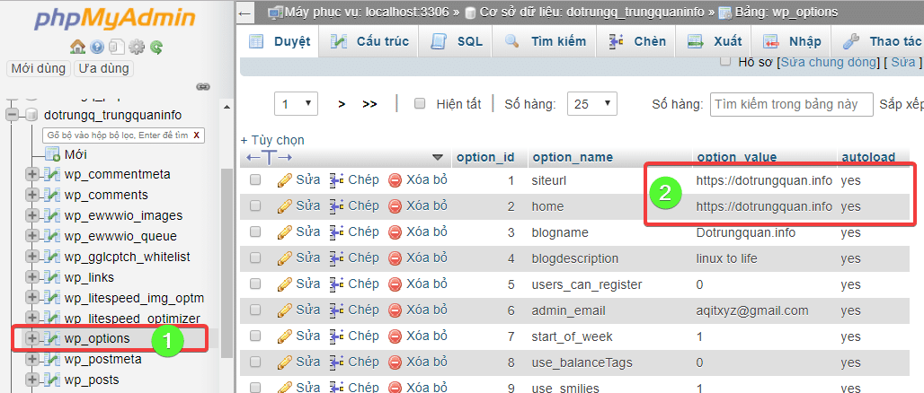The image size is (924, 393).
Task: Clear the table filter with X icon
Action: (x=196, y=135)
